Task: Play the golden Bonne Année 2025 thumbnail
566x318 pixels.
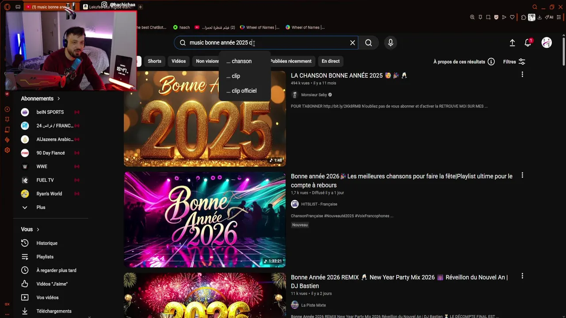Action: pos(205,119)
